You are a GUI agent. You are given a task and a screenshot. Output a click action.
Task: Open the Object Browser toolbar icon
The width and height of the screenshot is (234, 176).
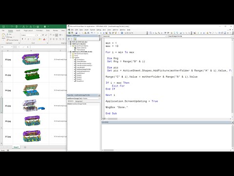116,33
